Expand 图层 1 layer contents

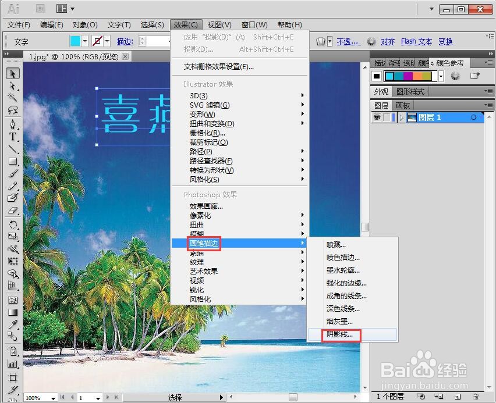pos(402,116)
